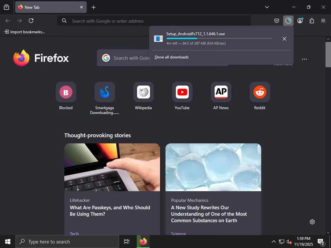Expand the hidden system tray icons
Viewport: 331px width, 248px height.
273,242
